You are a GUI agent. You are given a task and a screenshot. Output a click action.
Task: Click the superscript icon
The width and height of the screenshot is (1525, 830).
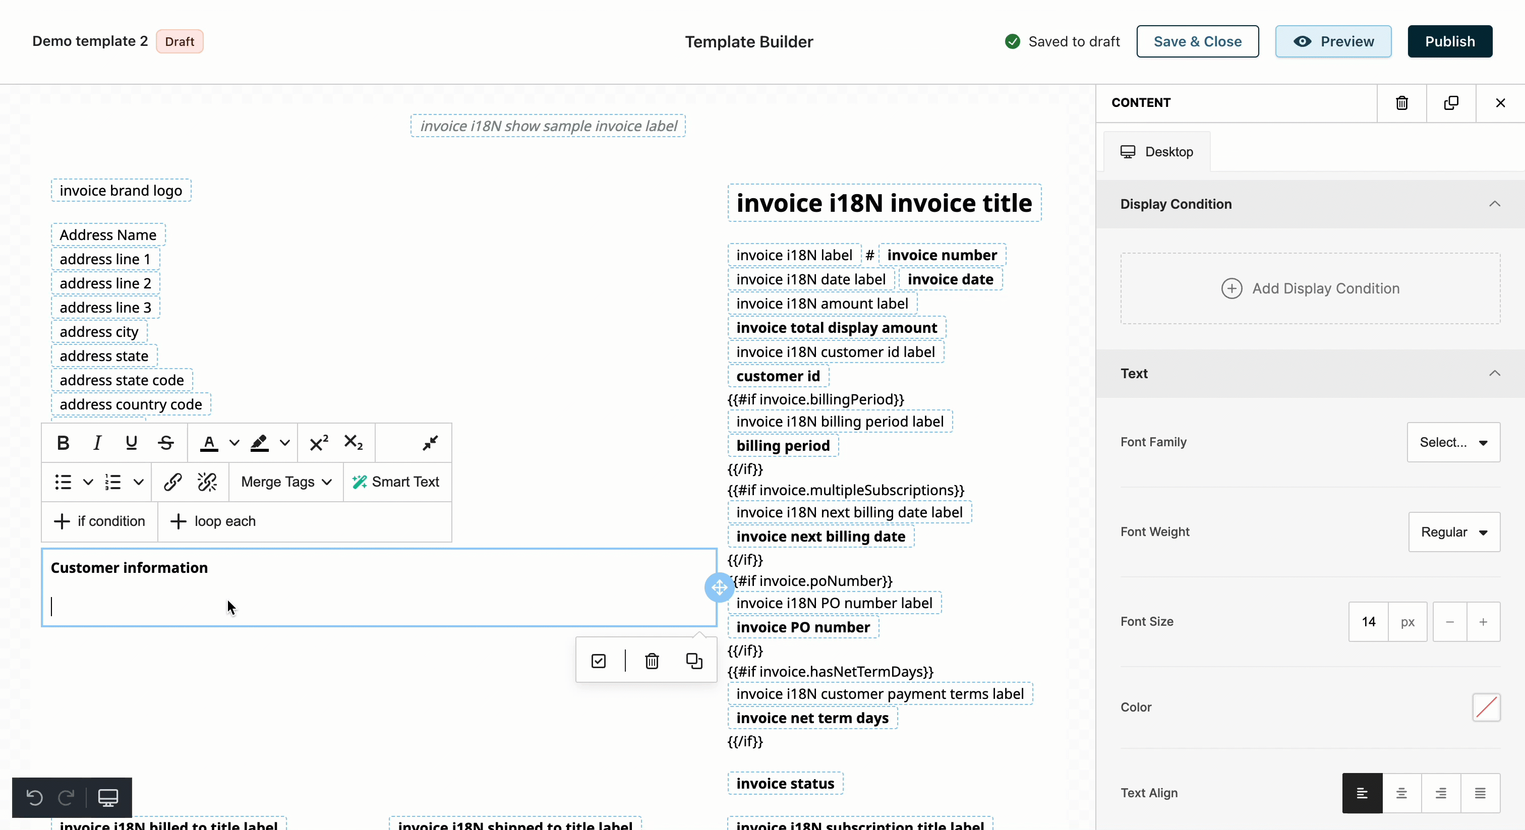(319, 443)
